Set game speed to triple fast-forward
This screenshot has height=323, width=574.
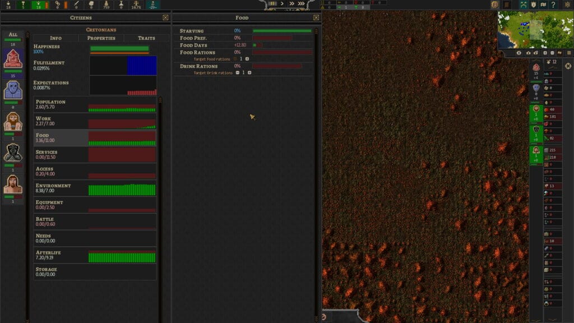(x=301, y=4)
